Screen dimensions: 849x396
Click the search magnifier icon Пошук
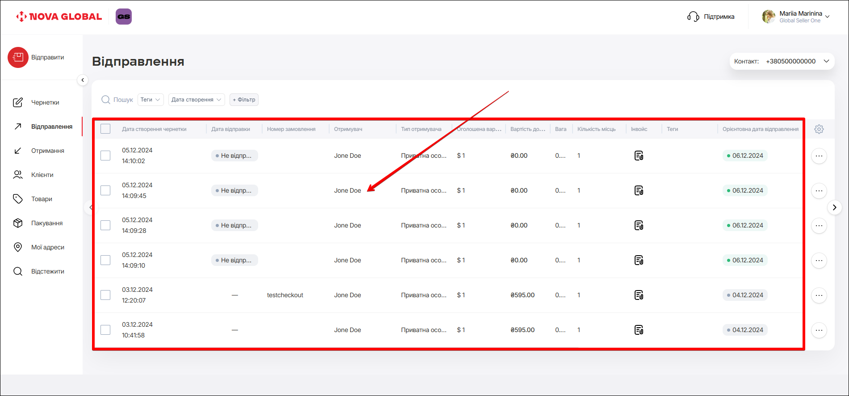pos(106,100)
